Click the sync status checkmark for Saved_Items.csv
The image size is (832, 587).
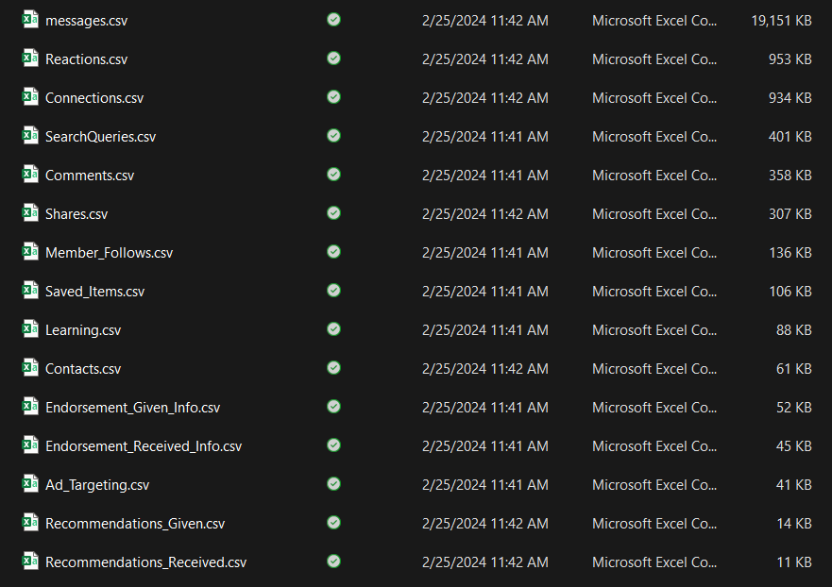(x=333, y=291)
